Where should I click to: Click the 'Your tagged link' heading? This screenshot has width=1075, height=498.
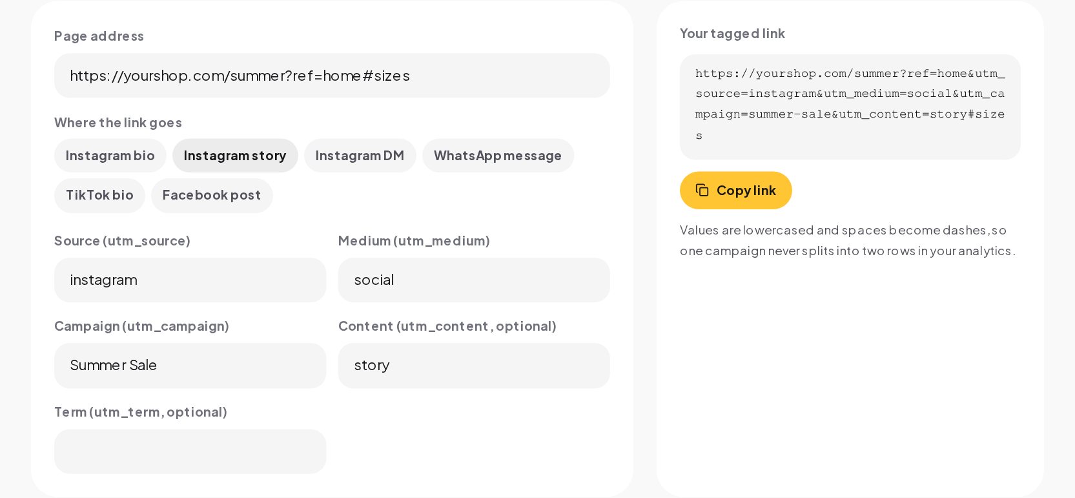pos(732,34)
